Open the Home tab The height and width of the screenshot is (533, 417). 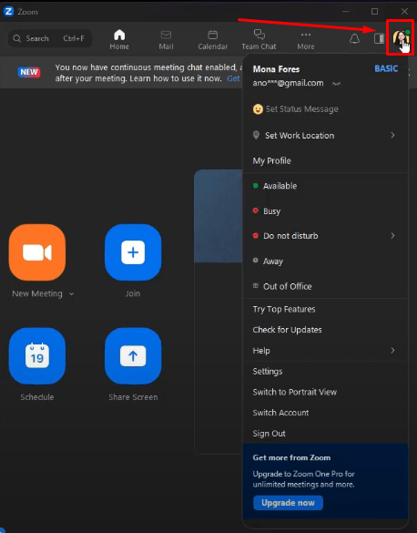[119, 40]
